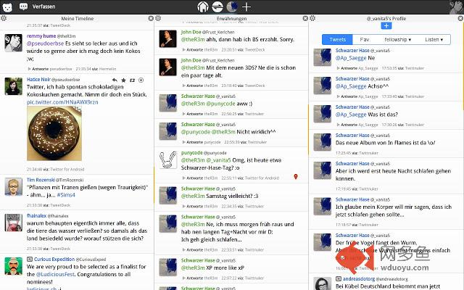Go to the Home timeline icon
Screen dimensions: 464x290
click(x=203, y=7)
